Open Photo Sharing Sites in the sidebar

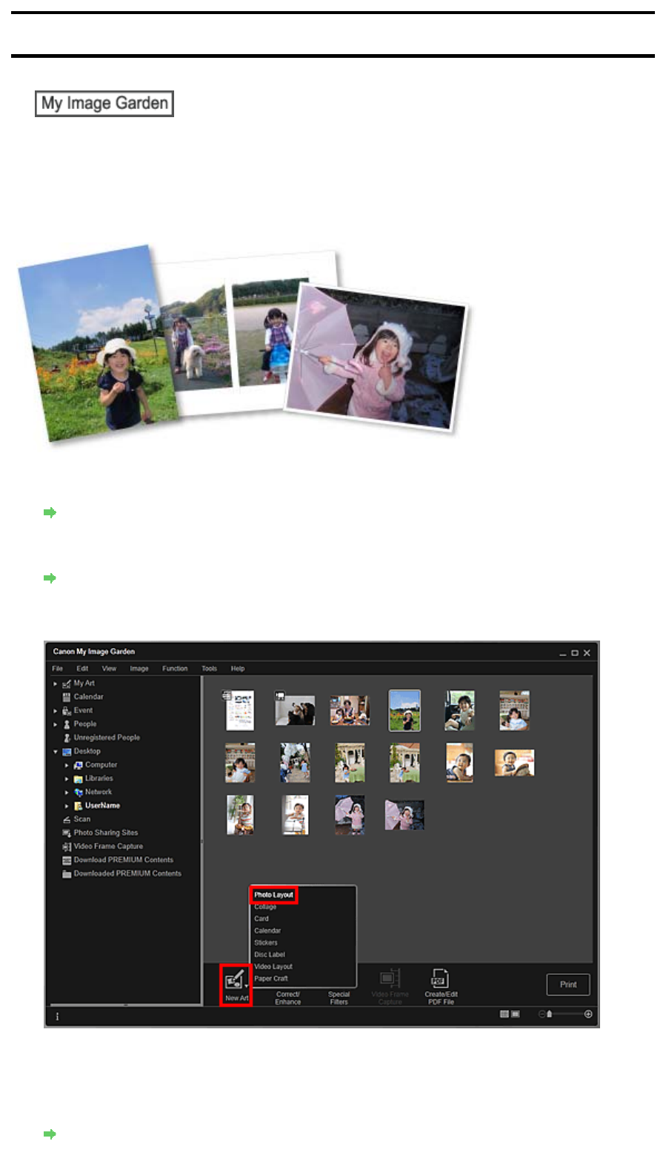(105, 833)
